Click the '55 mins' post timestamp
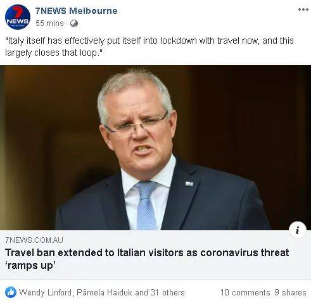311x303 pixels. tap(49, 23)
